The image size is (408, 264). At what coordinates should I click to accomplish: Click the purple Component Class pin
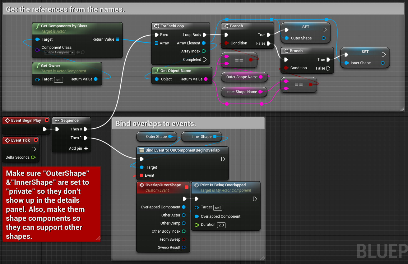(37, 50)
